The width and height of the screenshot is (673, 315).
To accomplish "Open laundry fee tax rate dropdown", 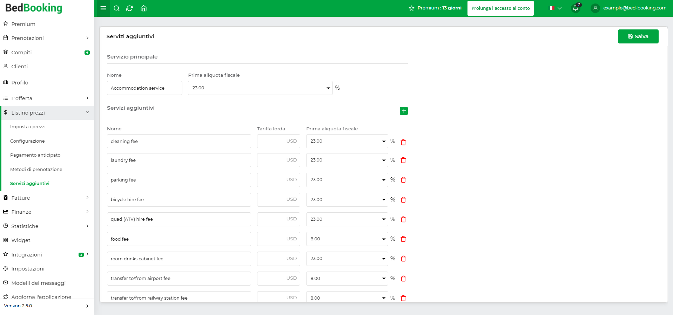I will (347, 160).
